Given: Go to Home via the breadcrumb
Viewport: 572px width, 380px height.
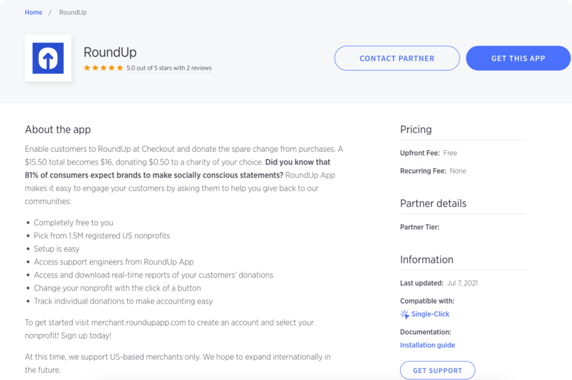Looking at the screenshot, I should [x=34, y=12].
